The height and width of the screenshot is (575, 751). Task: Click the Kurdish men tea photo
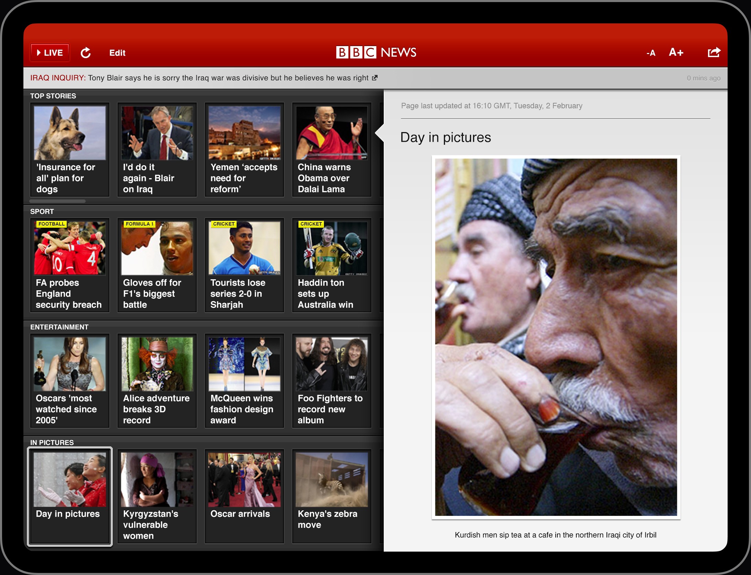point(556,337)
